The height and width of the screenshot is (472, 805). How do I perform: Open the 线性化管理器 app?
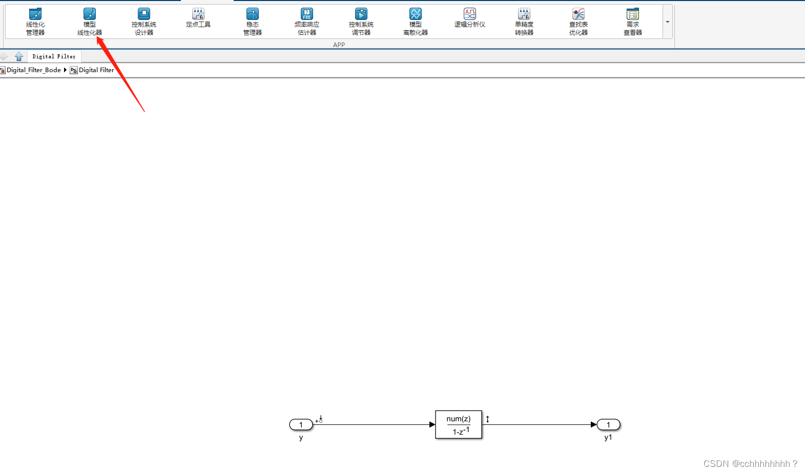click(35, 22)
